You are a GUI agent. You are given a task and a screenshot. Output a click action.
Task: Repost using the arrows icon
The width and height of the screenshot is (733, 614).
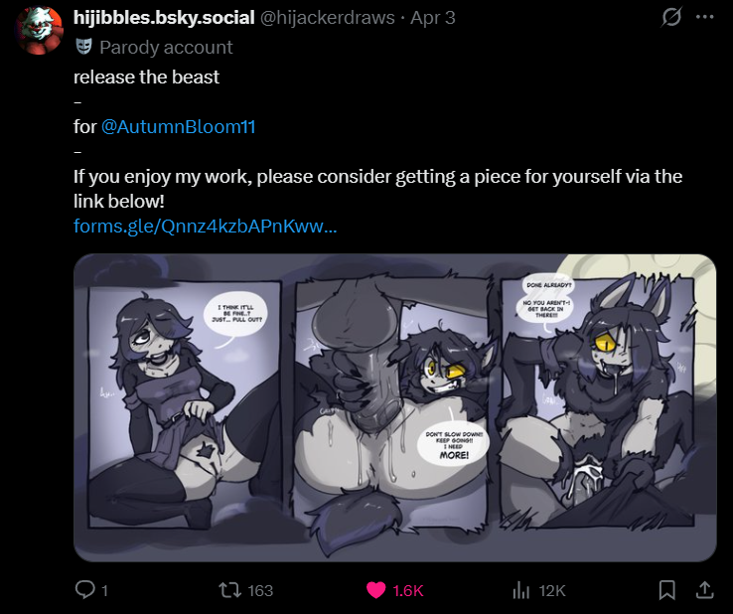point(230,590)
